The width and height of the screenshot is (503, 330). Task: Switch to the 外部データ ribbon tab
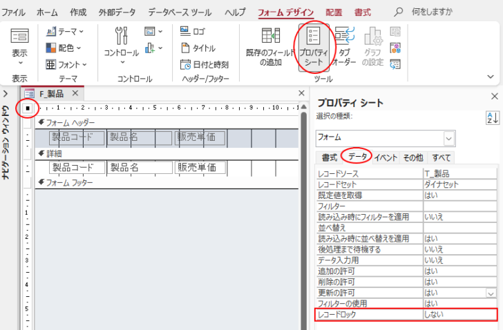(x=117, y=12)
